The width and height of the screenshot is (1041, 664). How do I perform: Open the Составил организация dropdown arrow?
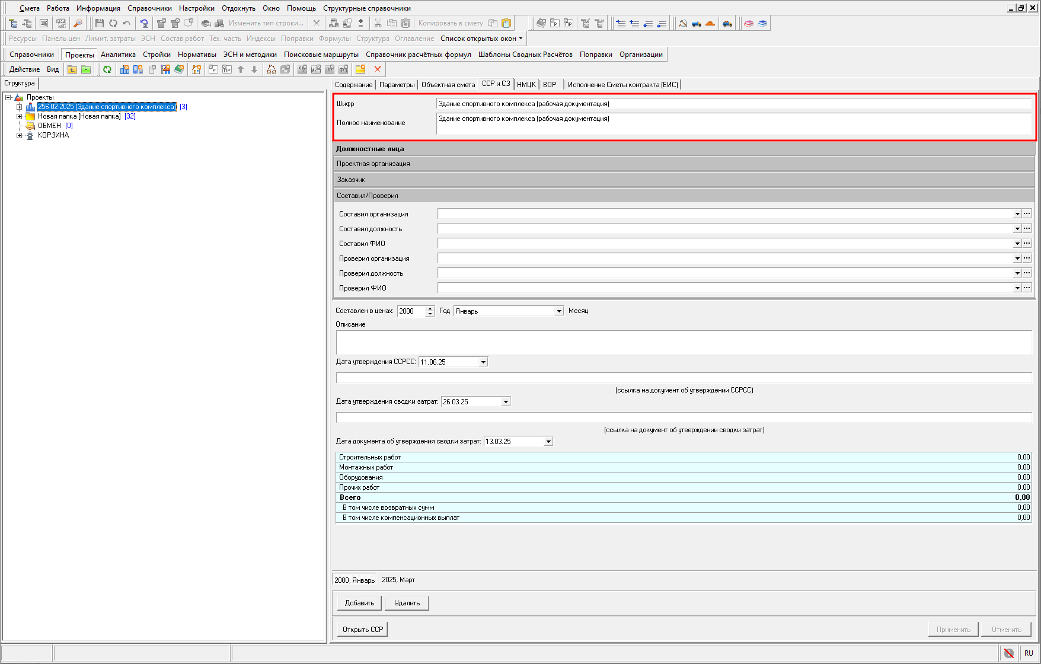pos(1017,214)
